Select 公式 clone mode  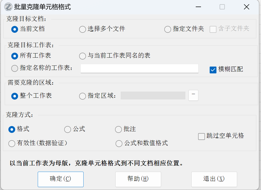68,129
